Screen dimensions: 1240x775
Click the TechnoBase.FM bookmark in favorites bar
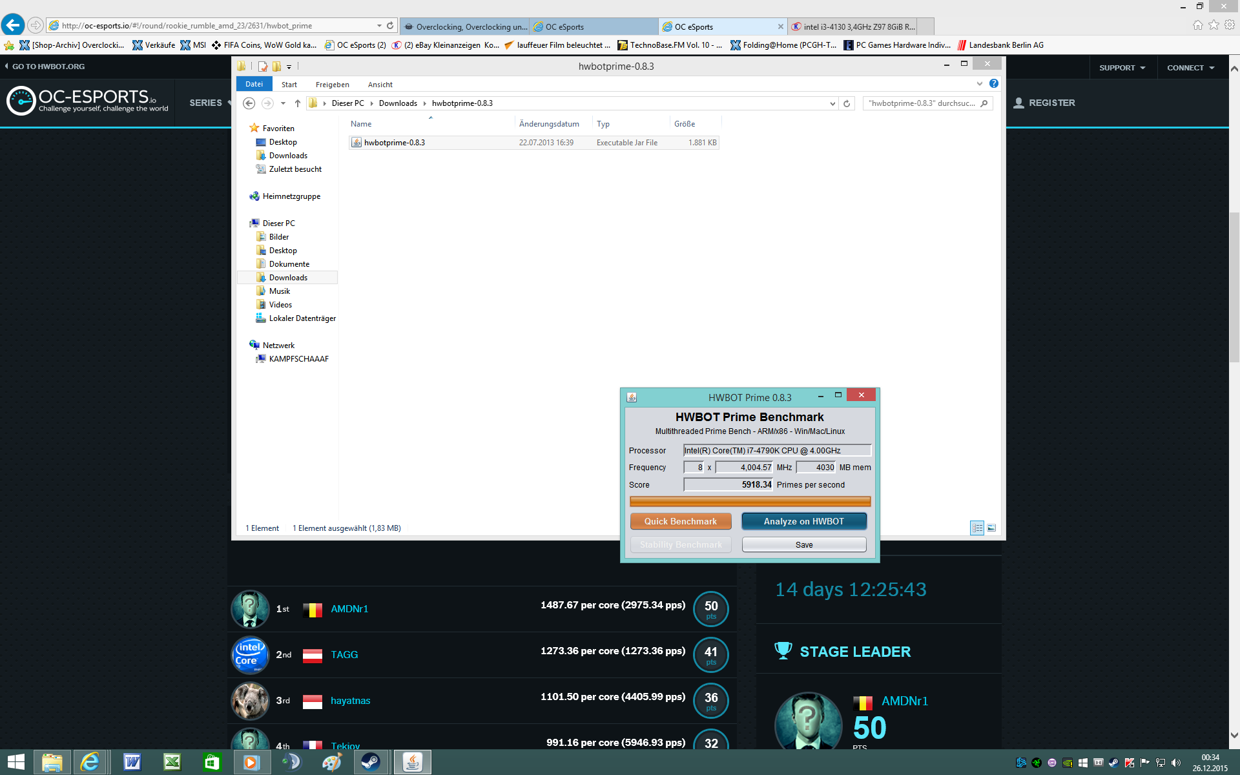[x=670, y=45]
